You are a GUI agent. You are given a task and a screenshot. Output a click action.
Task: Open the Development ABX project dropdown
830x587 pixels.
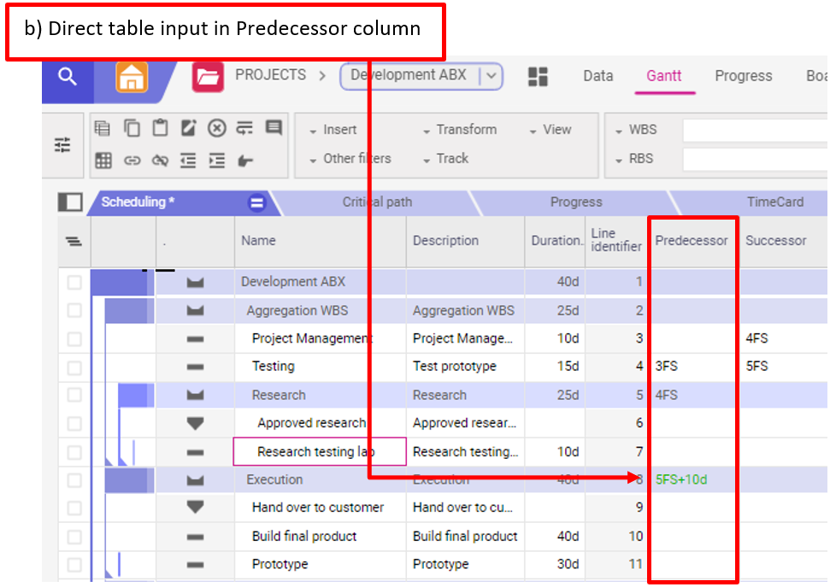(491, 76)
